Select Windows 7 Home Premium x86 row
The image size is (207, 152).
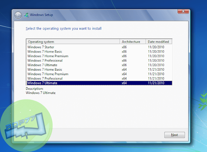click(100, 56)
